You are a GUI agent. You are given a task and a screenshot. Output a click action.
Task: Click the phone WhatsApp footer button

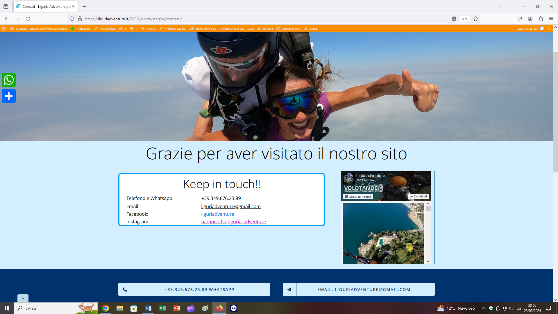(194, 289)
